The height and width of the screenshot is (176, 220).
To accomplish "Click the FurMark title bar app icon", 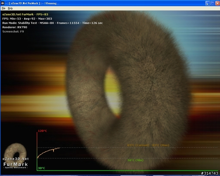I will (x=2, y=3).
